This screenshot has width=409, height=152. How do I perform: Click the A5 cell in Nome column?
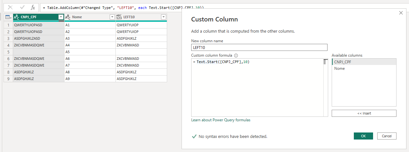90,52
